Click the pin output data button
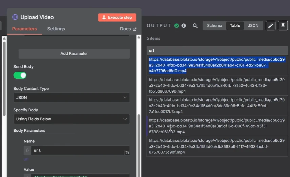 (283, 26)
